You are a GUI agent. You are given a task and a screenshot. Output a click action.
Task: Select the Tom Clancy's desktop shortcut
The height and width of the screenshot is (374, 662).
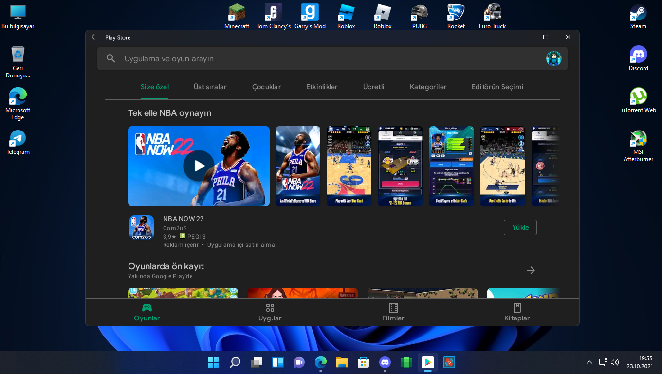coord(274,17)
